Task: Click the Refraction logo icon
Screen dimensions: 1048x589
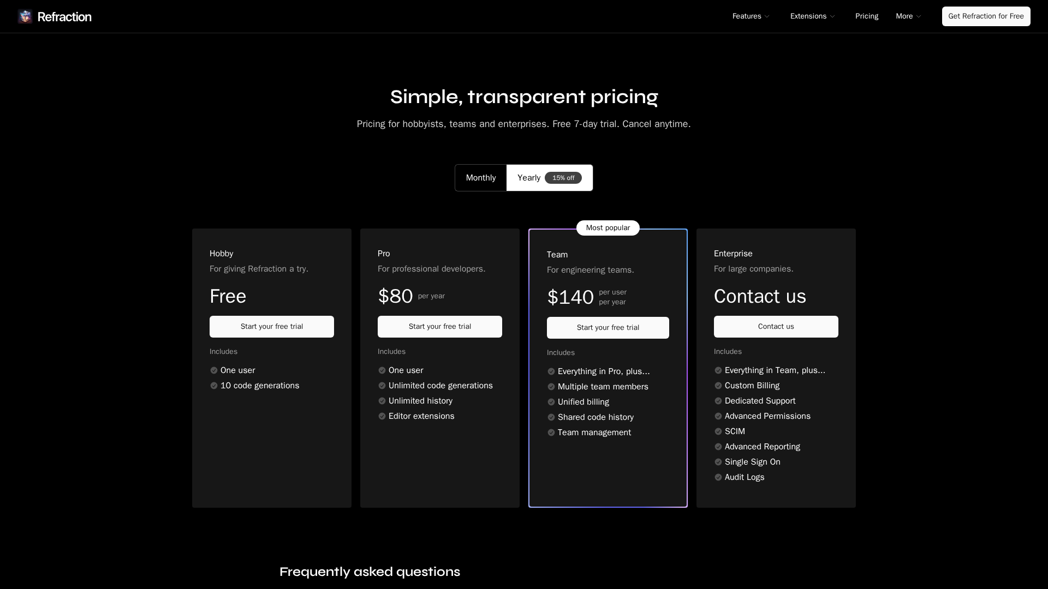Action: click(x=25, y=16)
